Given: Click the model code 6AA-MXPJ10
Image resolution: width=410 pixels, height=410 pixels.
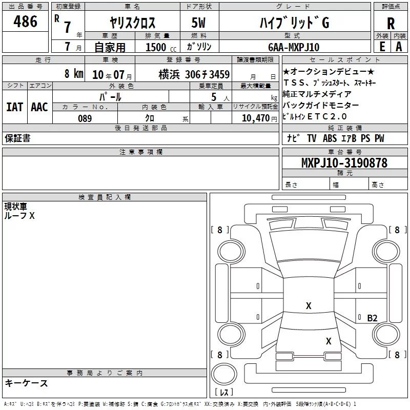Looking at the screenshot, I should [294, 47].
